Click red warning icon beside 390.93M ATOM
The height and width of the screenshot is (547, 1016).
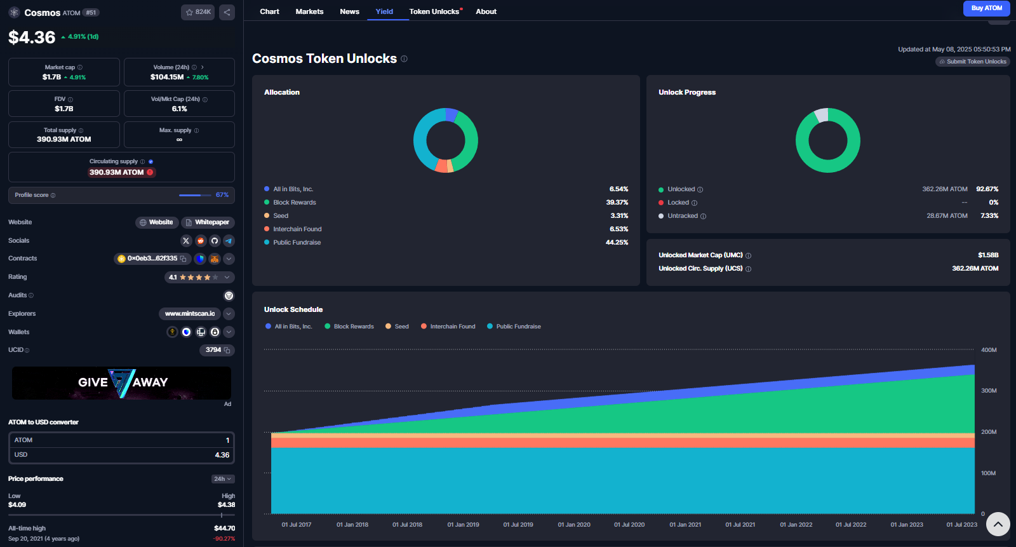point(150,172)
